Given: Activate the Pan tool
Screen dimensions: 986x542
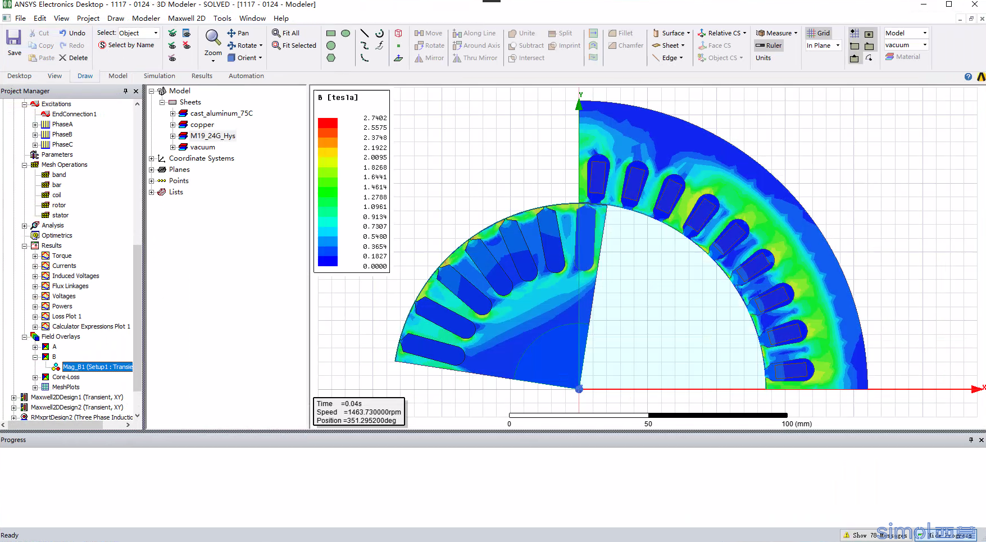Looking at the screenshot, I should coord(238,33).
